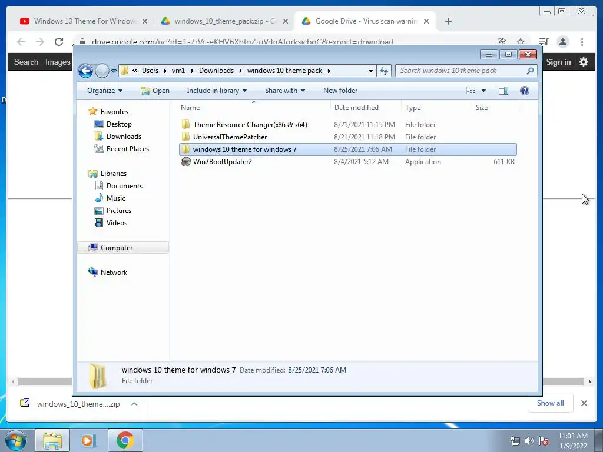Click Search in the Google top bar
This screenshot has height=452, width=603.
(26, 62)
